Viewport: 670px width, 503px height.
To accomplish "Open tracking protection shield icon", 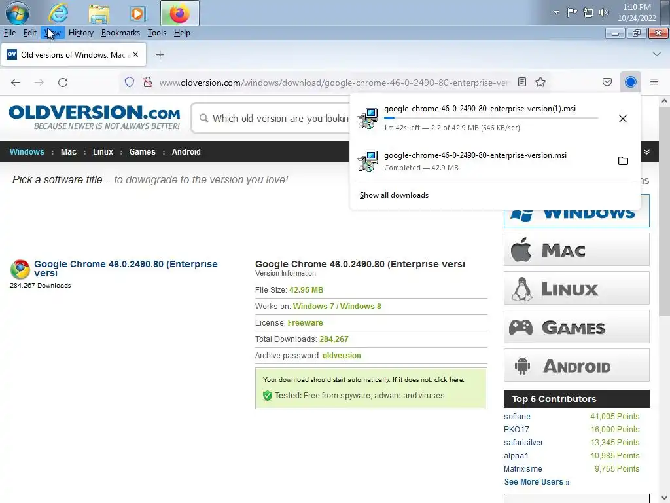I will (x=130, y=82).
